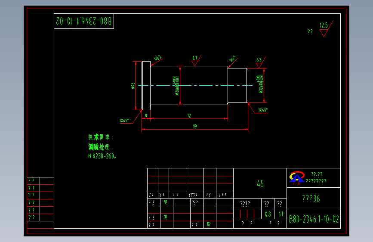373x242 pixels.
Task: Click the length dimension 72
Action: point(189,115)
